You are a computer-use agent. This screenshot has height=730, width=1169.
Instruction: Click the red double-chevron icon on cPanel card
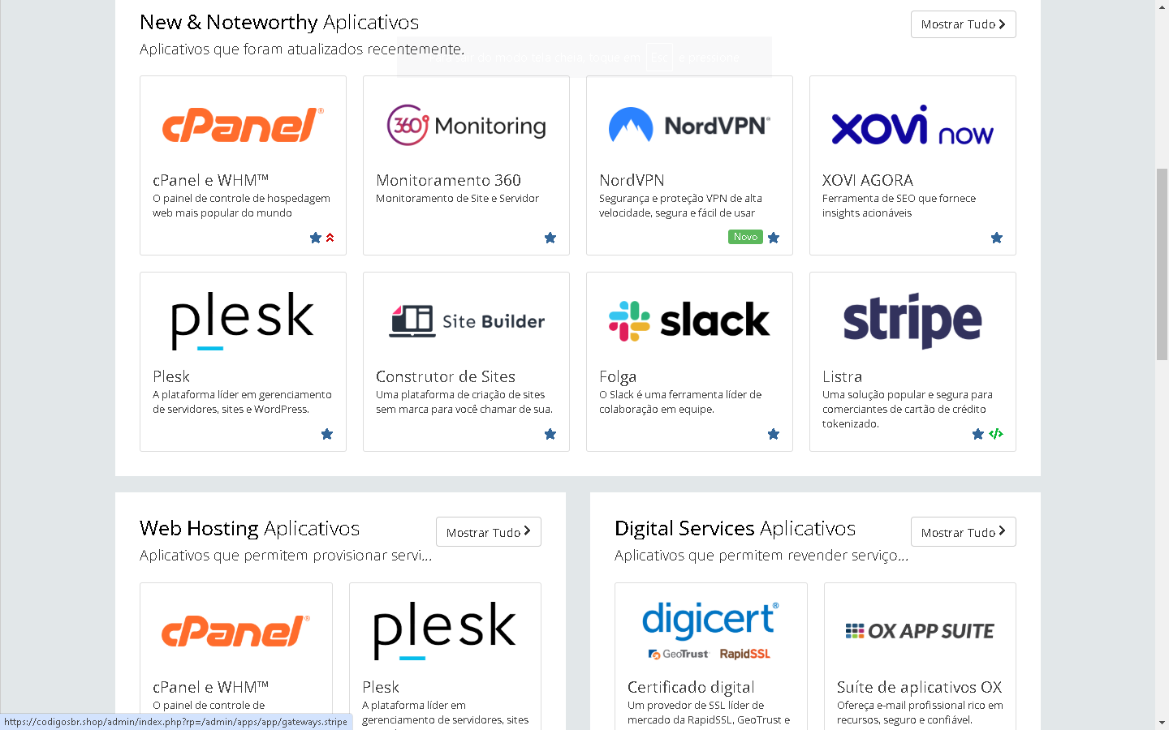click(330, 238)
